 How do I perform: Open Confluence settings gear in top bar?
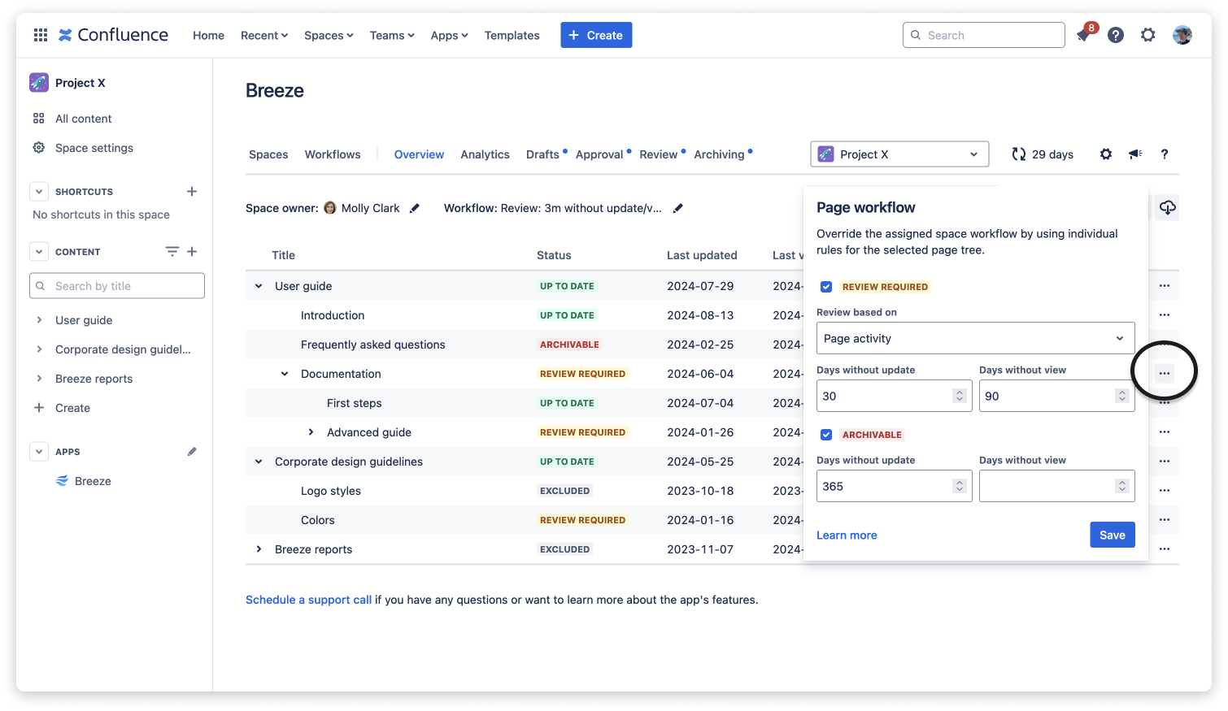(x=1147, y=35)
